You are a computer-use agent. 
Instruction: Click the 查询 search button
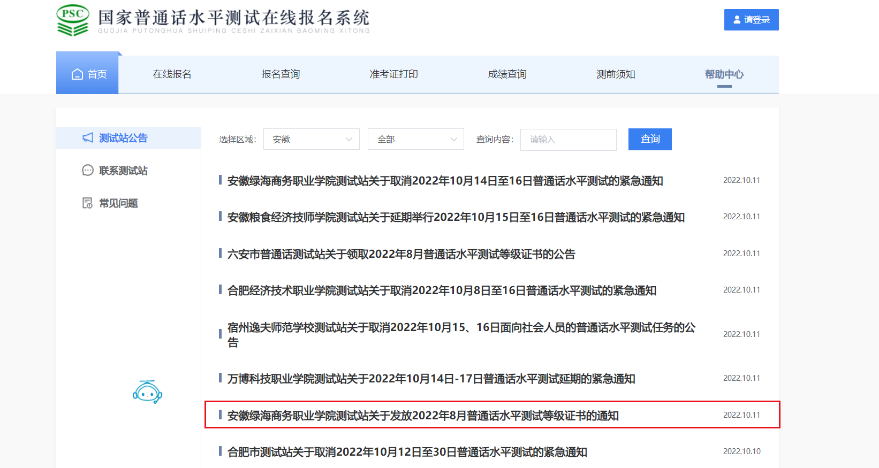pos(650,139)
